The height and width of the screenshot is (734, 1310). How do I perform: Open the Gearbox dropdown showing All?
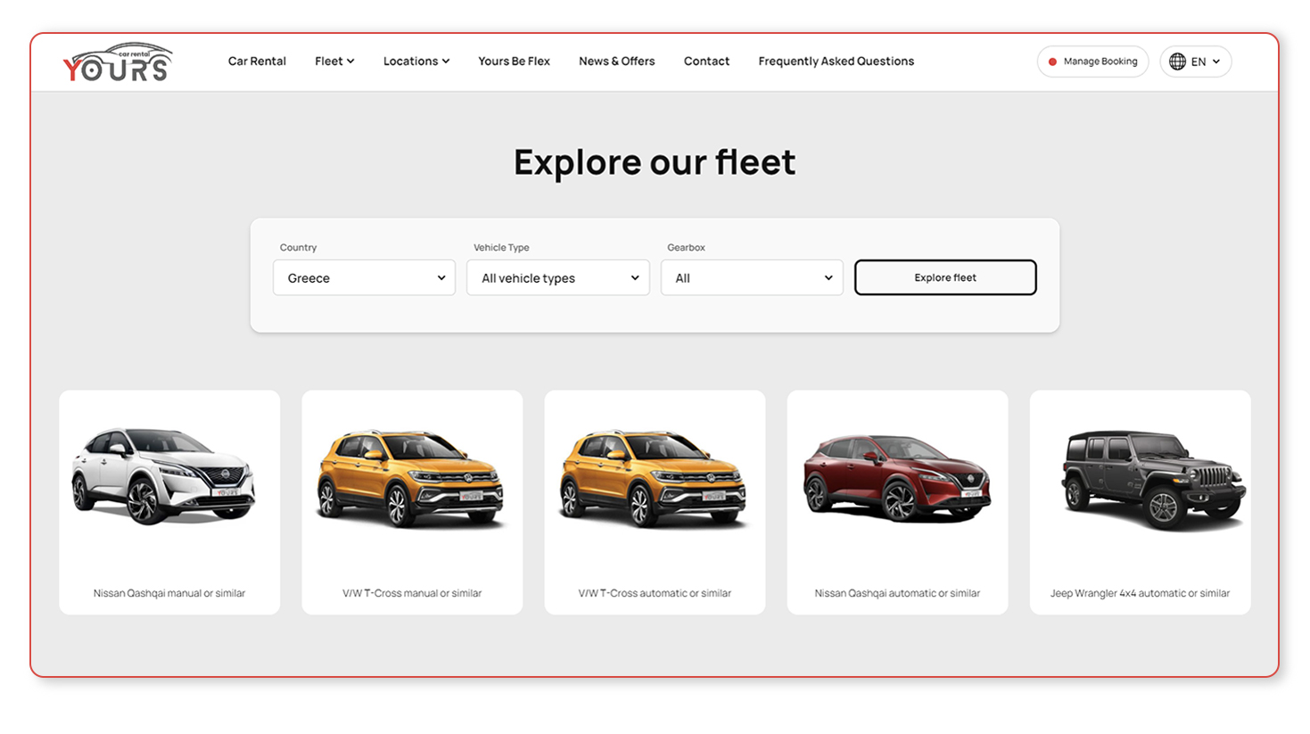pyautogui.click(x=752, y=277)
